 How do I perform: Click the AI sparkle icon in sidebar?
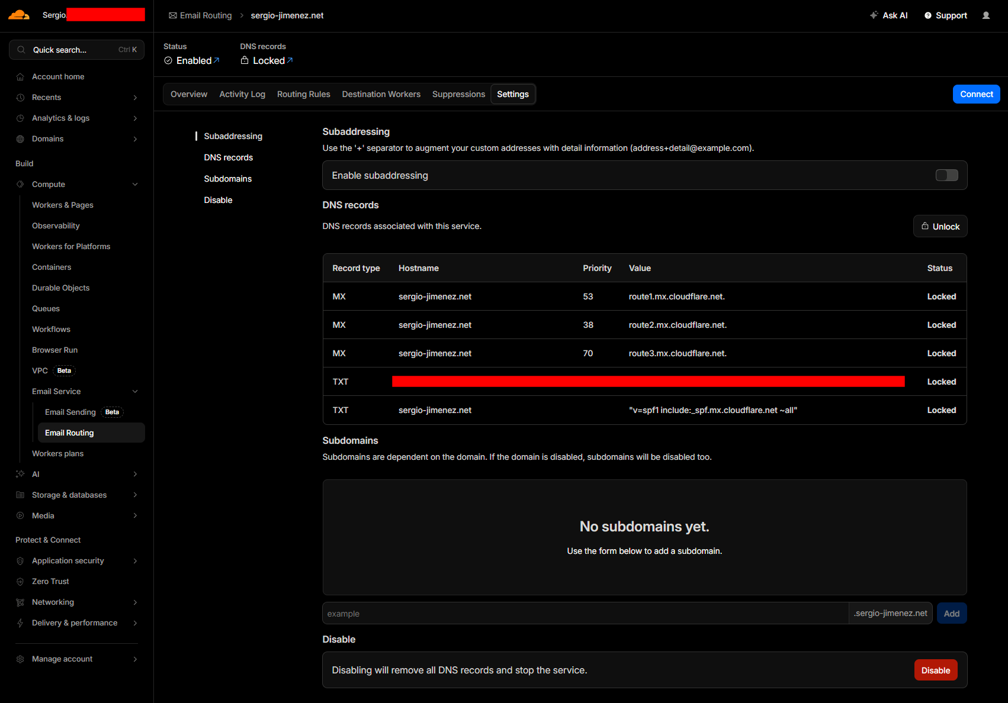(x=20, y=474)
